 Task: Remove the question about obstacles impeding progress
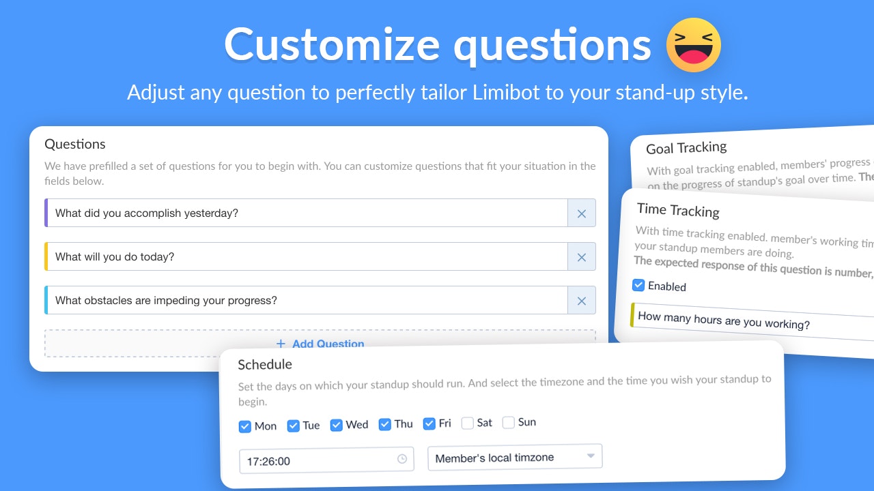581,300
